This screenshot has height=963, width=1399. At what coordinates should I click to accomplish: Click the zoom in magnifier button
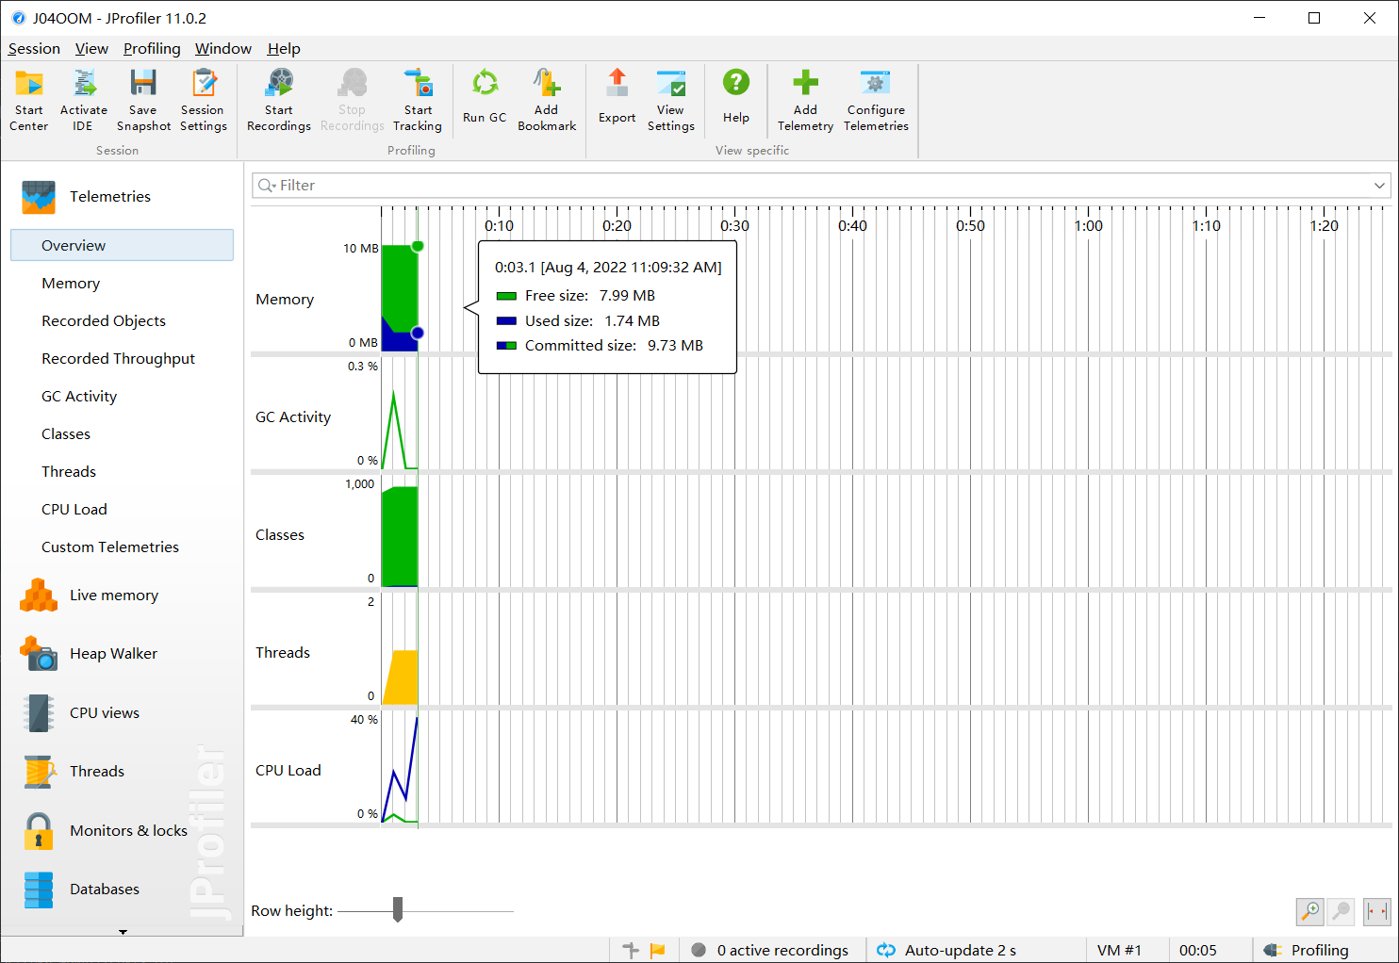coord(1309,911)
